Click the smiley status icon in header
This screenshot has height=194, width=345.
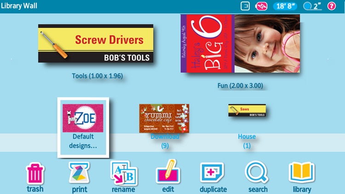click(x=245, y=6)
